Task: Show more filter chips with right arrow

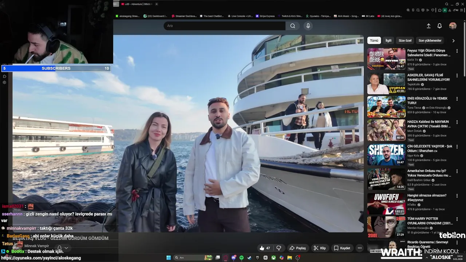Action: pos(453,41)
